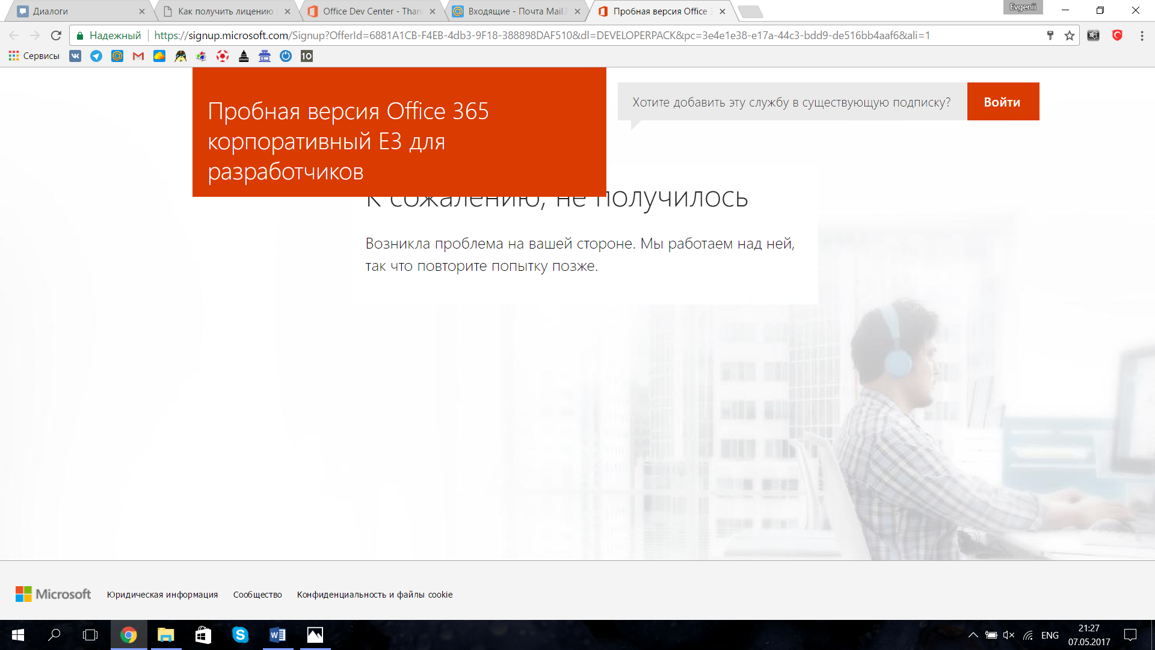The width and height of the screenshot is (1155, 650).
Task: Open the capitol building bookmark
Action: (x=244, y=56)
